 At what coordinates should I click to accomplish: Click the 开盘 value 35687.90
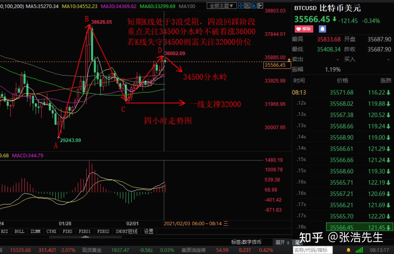click(x=379, y=39)
